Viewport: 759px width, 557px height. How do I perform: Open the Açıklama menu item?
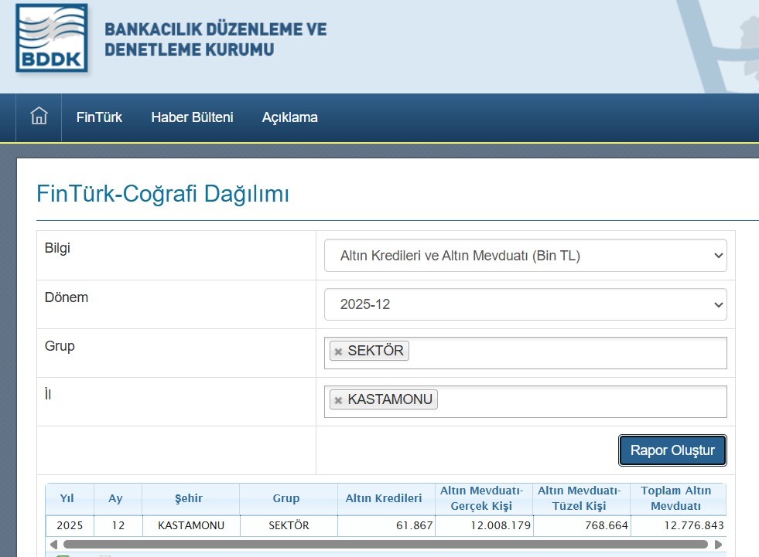point(289,117)
